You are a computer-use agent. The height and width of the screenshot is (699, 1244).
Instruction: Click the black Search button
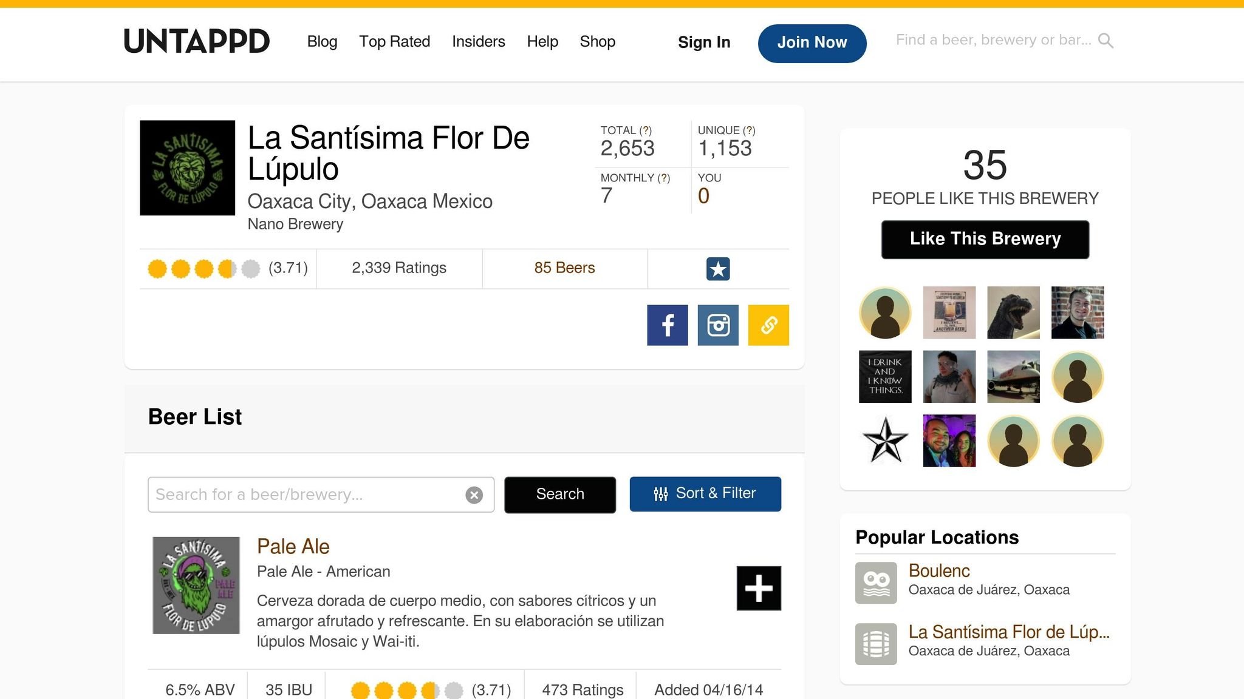pos(560,495)
